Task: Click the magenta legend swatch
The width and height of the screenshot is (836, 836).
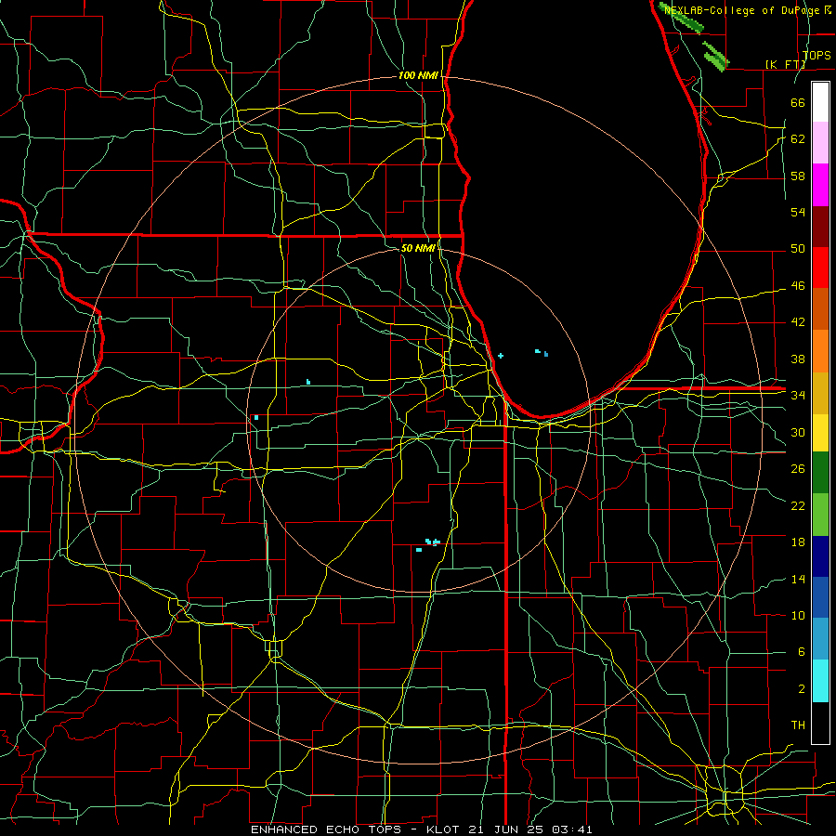Action: [x=820, y=185]
